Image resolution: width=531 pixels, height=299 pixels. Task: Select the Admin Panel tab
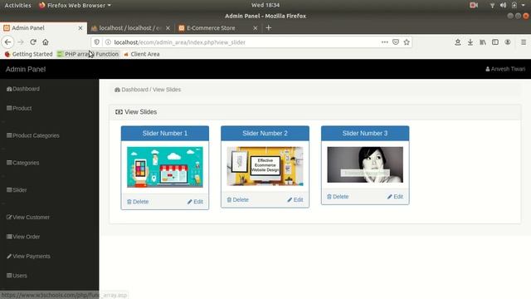pyautogui.click(x=43, y=28)
